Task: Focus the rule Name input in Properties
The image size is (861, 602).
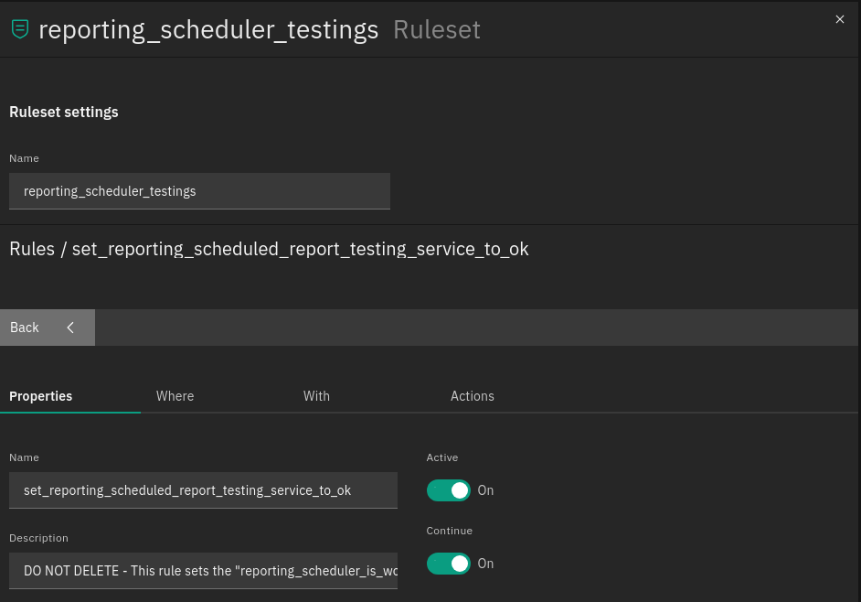Action: pos(203,490)
